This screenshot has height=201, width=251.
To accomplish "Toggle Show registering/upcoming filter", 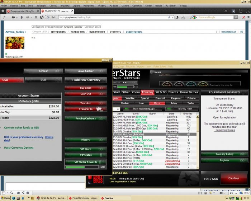I will 142,109.
